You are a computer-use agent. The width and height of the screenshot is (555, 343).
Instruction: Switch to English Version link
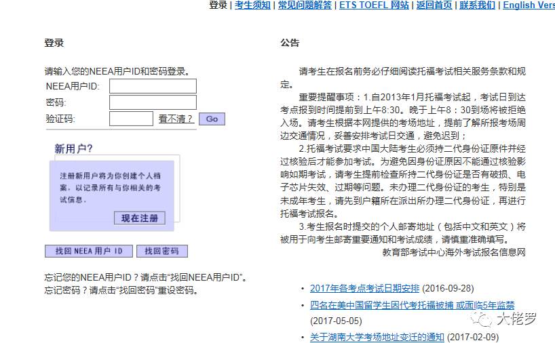529,5
